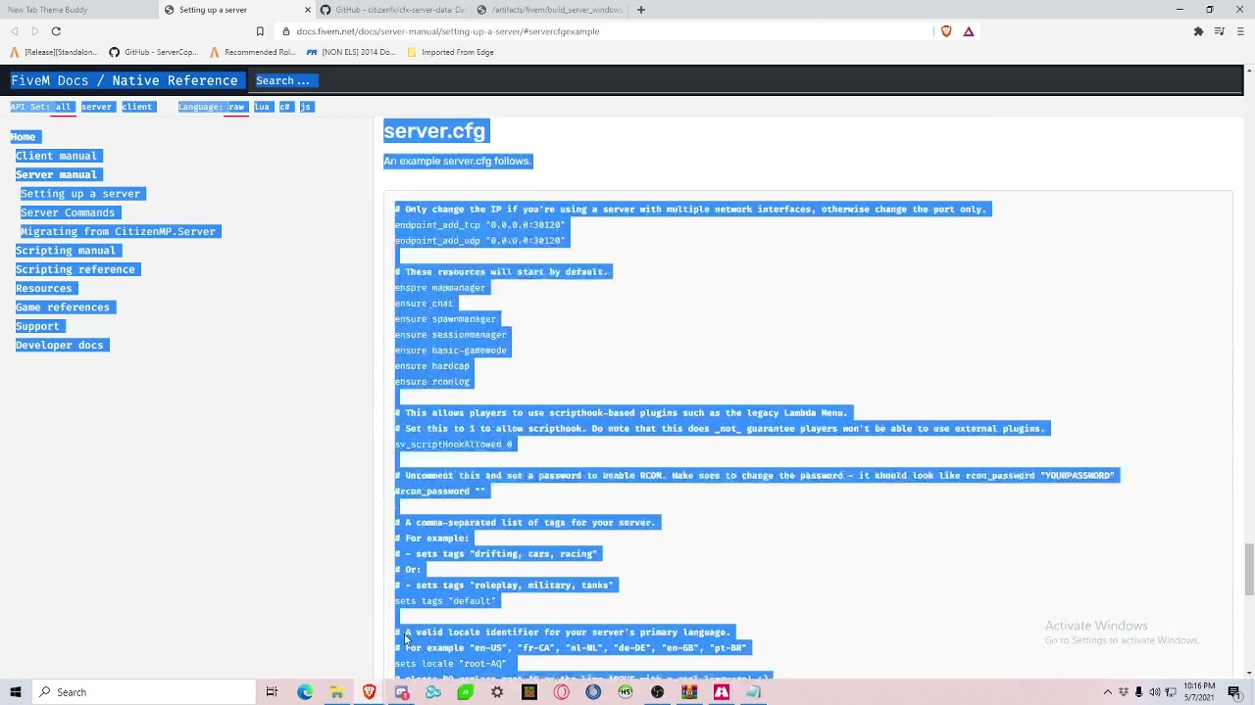The width and height of the screenshot is (1255, 705).
Task: Open Brave Rewards triangle icon
Action: [x=969, y=31]
